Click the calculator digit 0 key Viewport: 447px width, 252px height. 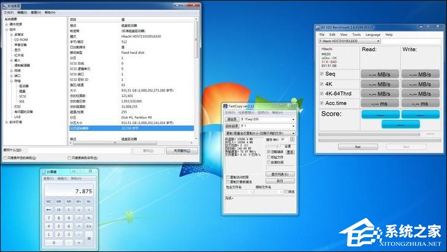click(54, 243)
